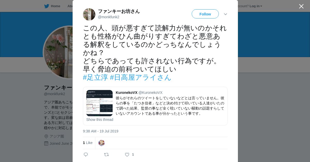310x162 pixels.
Task: Open the Log in dropdown
Action: 256,6
